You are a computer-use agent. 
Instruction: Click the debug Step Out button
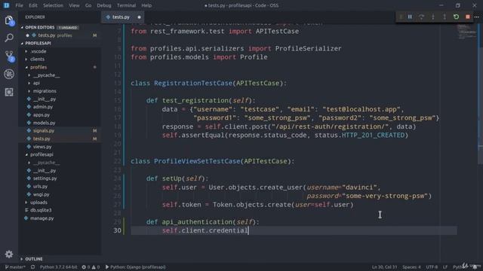(x=445, y=17)
